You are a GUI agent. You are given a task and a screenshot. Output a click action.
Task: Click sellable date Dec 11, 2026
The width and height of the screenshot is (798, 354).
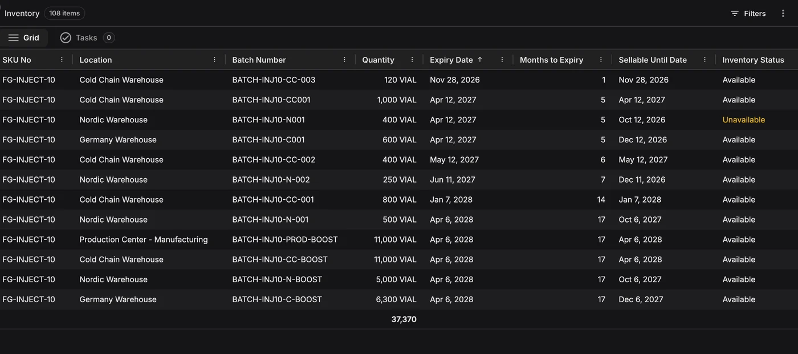pyautogui.click(x=642, y=179)
